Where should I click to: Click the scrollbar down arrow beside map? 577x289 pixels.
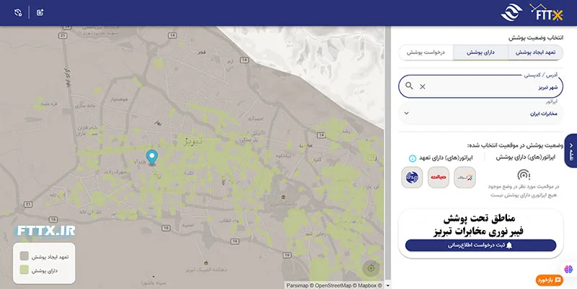point(387,285)
